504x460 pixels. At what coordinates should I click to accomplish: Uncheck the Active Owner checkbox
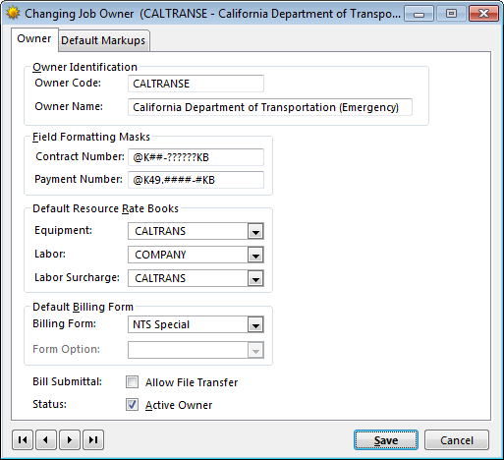point(132,405)
